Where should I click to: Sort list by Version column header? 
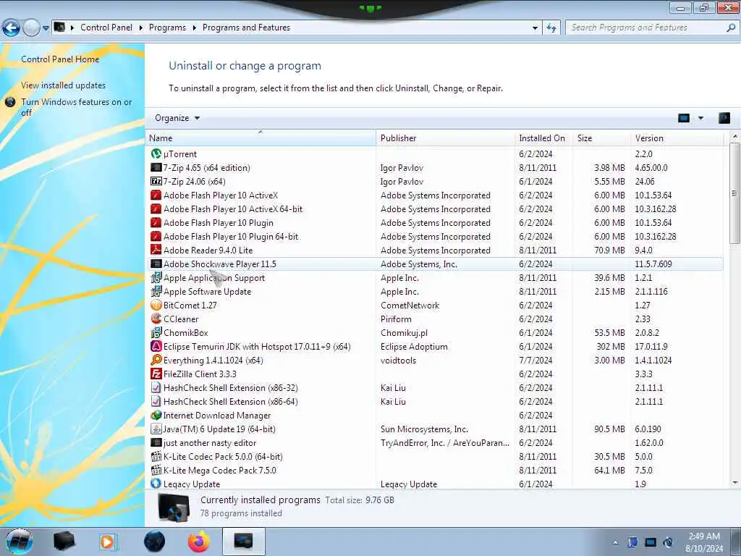677,138
